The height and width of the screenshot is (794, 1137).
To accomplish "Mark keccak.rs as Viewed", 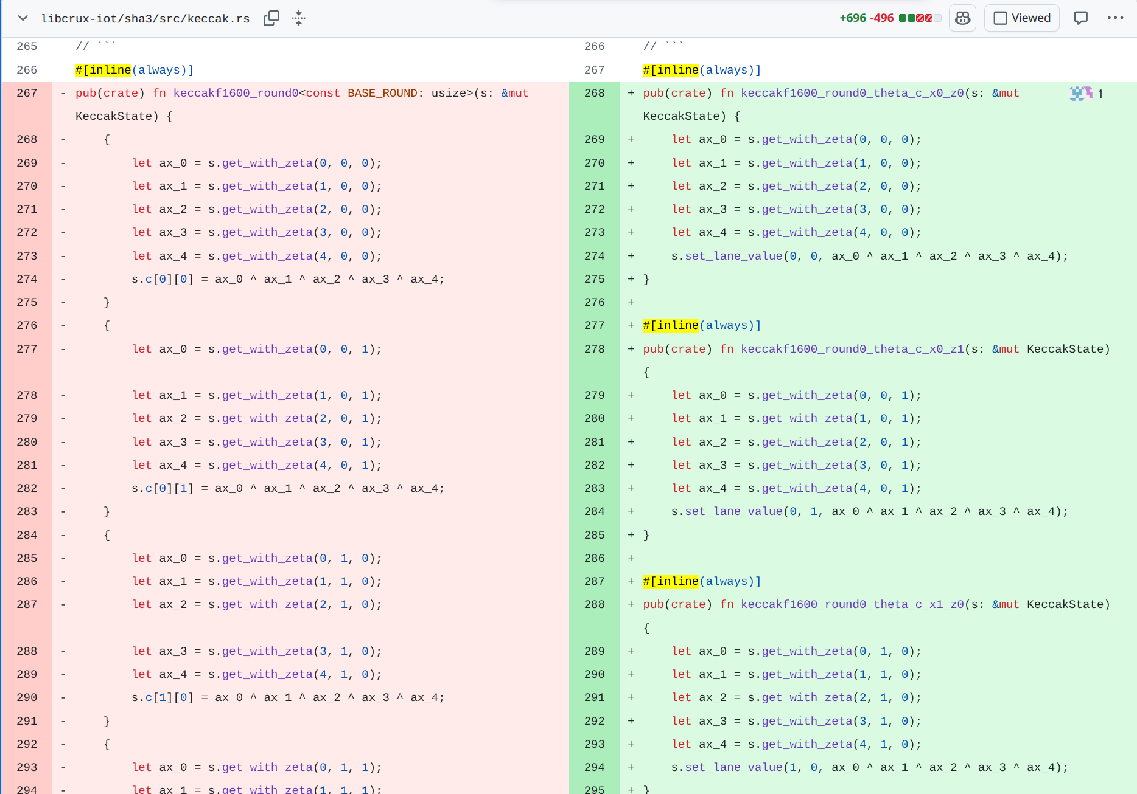I will pyautogui.click(x=1022, y=18).
